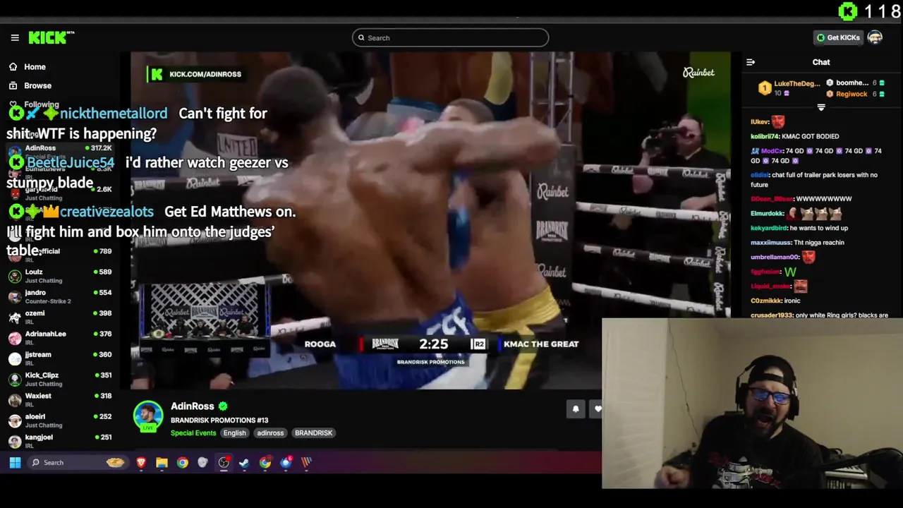This screenshot has height=508, width=903.
Task: Click the search magnifier icon in Kick header
Action: [361, 38]
